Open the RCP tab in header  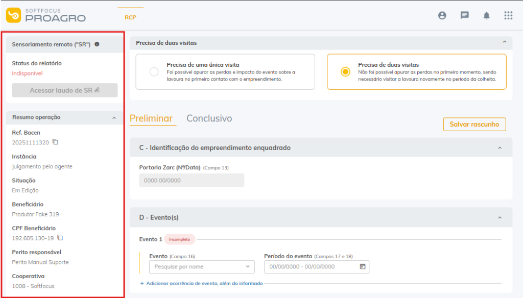coord(130,17)
